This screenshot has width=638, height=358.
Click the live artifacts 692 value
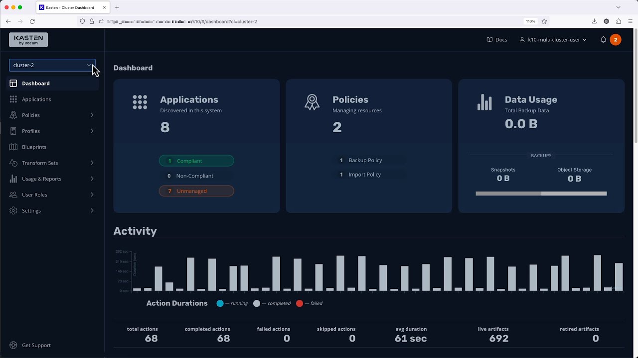(x=499, y=339)
